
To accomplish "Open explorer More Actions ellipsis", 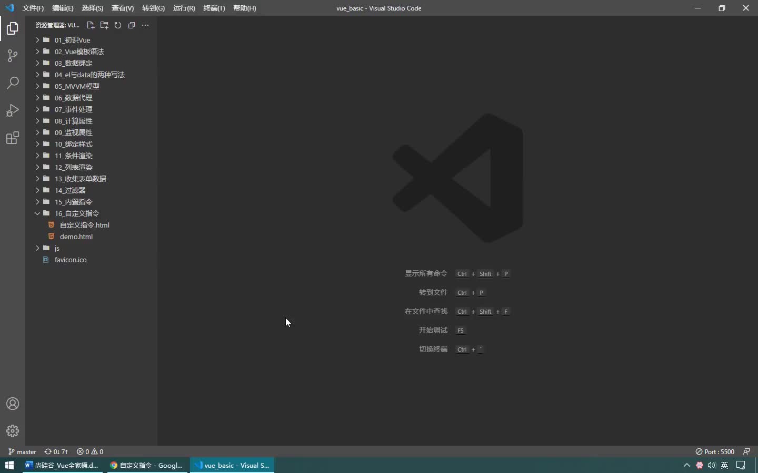I will [x=145, y=25].
